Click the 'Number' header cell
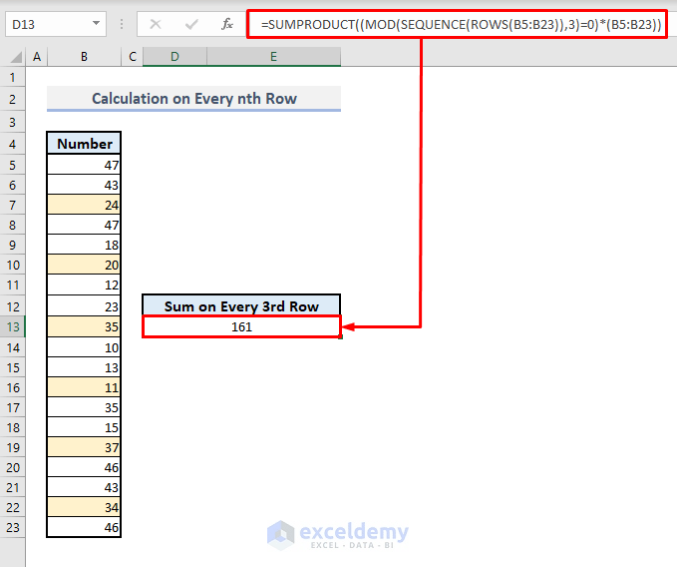The height and width of the screenshot is (567, 677). coord(84,144)
